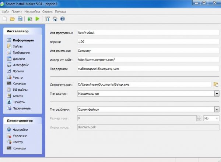This screenshot has height=162, width=221.
Task: Open the Ярлыки section
Action: click(x=18, y=71)
